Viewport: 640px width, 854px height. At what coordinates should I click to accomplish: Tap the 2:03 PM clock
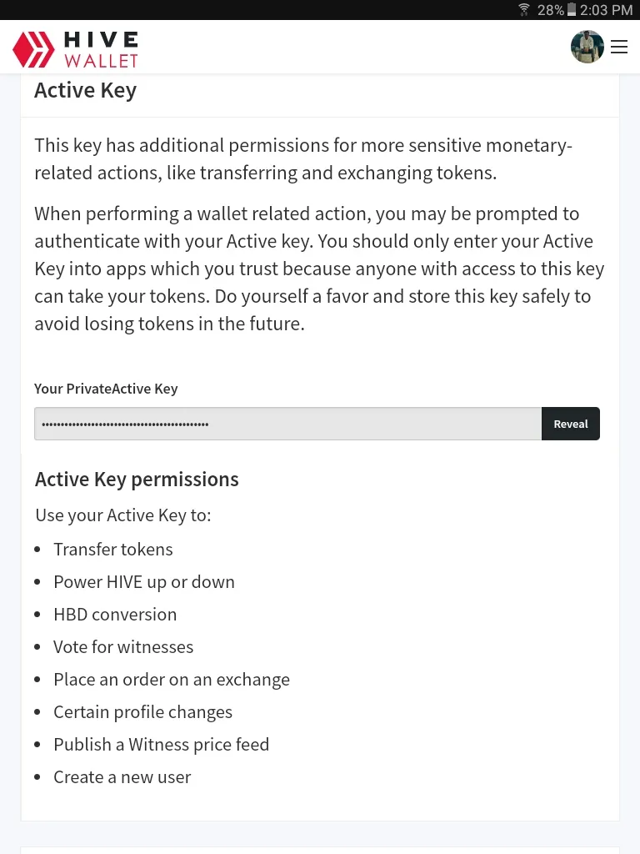[607, 10]
